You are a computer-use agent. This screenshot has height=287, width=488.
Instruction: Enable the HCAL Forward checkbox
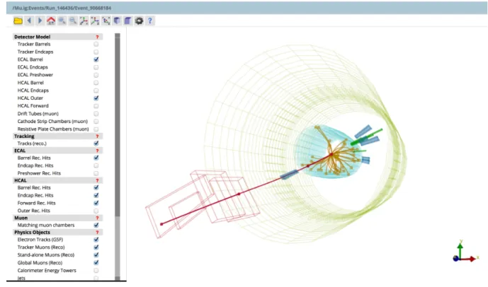coord(96,106)
